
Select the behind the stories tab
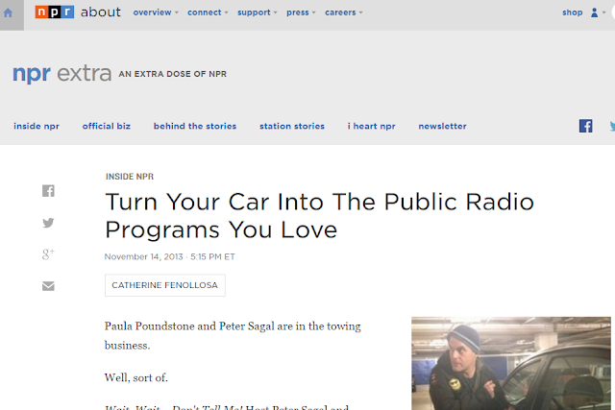tap(195, 126)
